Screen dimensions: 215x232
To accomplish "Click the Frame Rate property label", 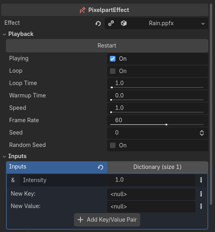I will point(24,120).
